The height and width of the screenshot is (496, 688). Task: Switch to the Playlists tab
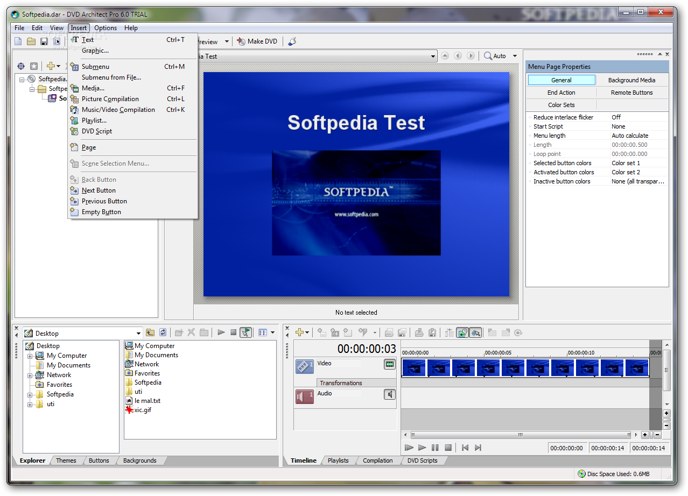point(338,460)
